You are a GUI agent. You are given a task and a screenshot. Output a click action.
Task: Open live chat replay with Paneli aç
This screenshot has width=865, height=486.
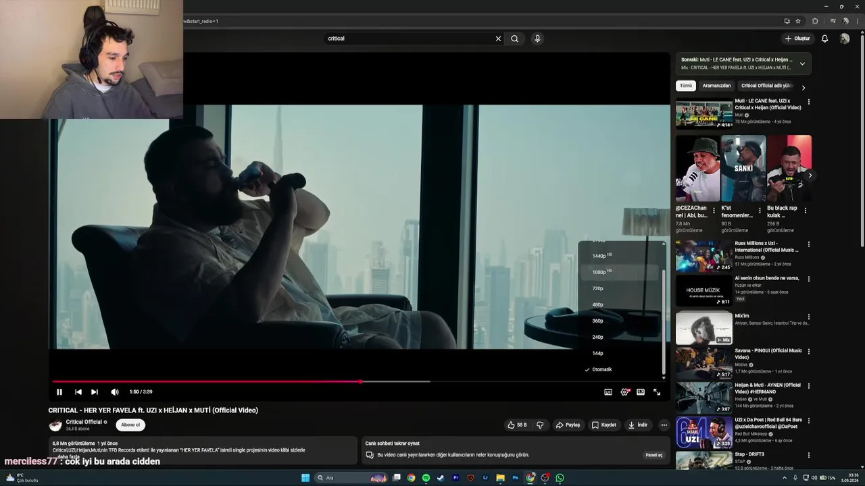click(654, 455)
